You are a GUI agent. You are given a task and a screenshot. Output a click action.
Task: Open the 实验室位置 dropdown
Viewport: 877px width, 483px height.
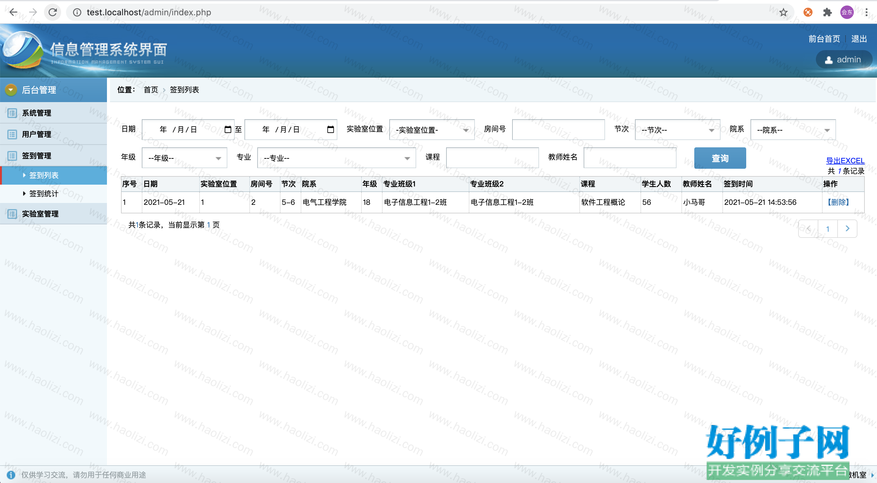coord(432,129)
